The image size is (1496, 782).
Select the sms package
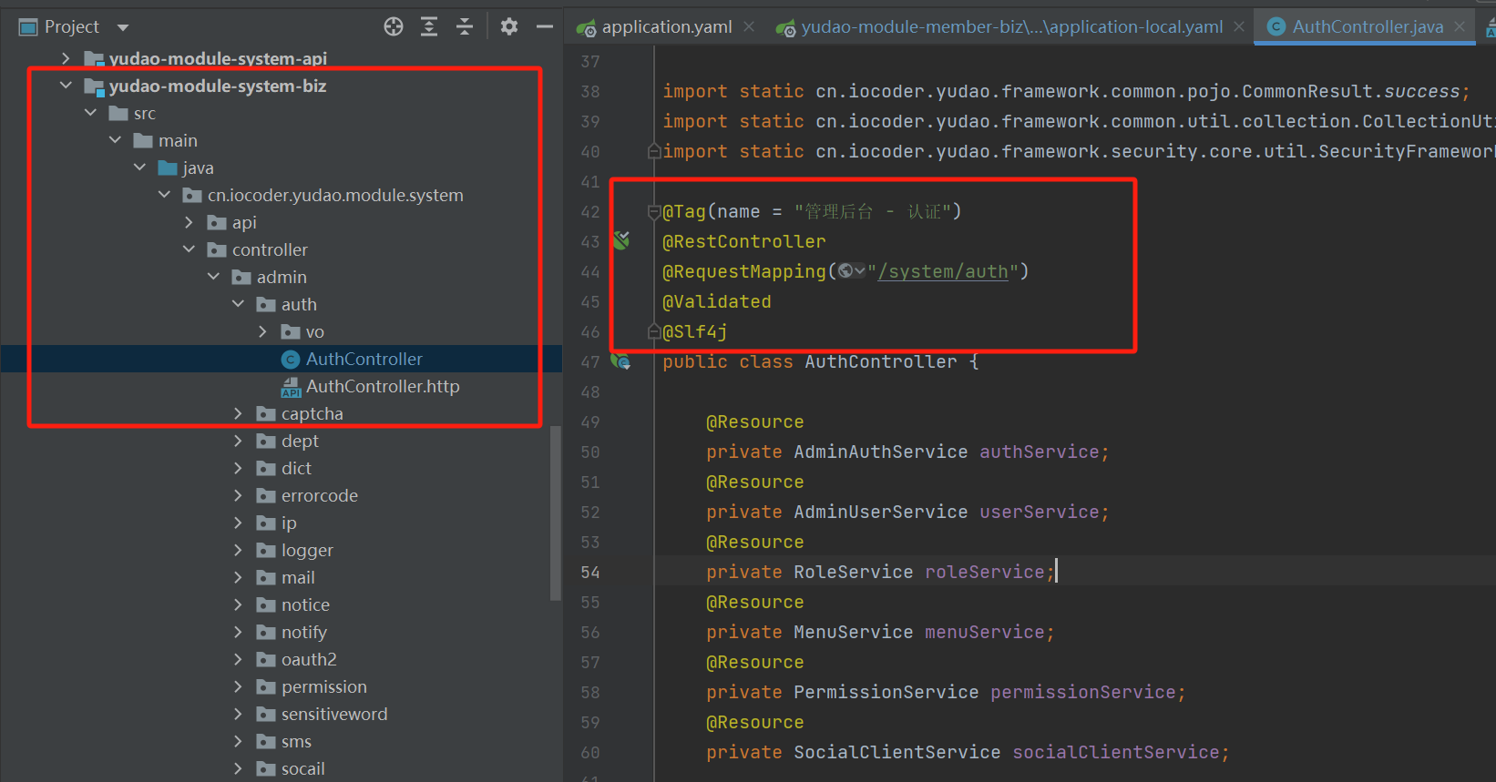pyautogui.click(x=296, y=741)
